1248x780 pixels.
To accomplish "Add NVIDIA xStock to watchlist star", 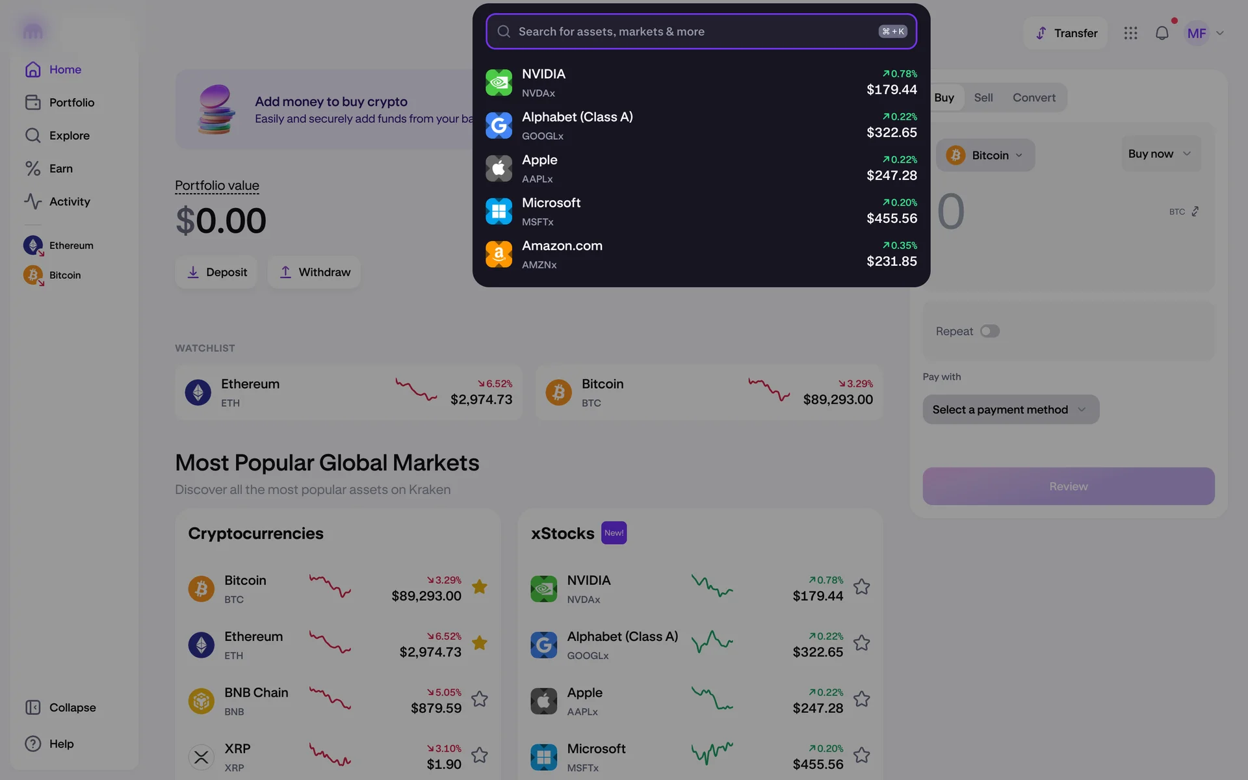I will click(861, 587).
